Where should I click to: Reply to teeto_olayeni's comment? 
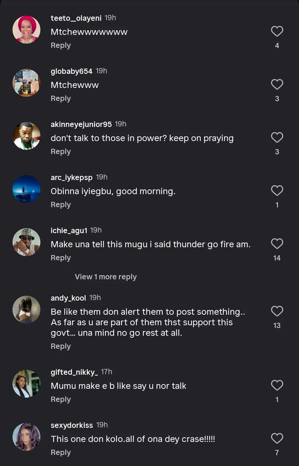click(61, 45)
